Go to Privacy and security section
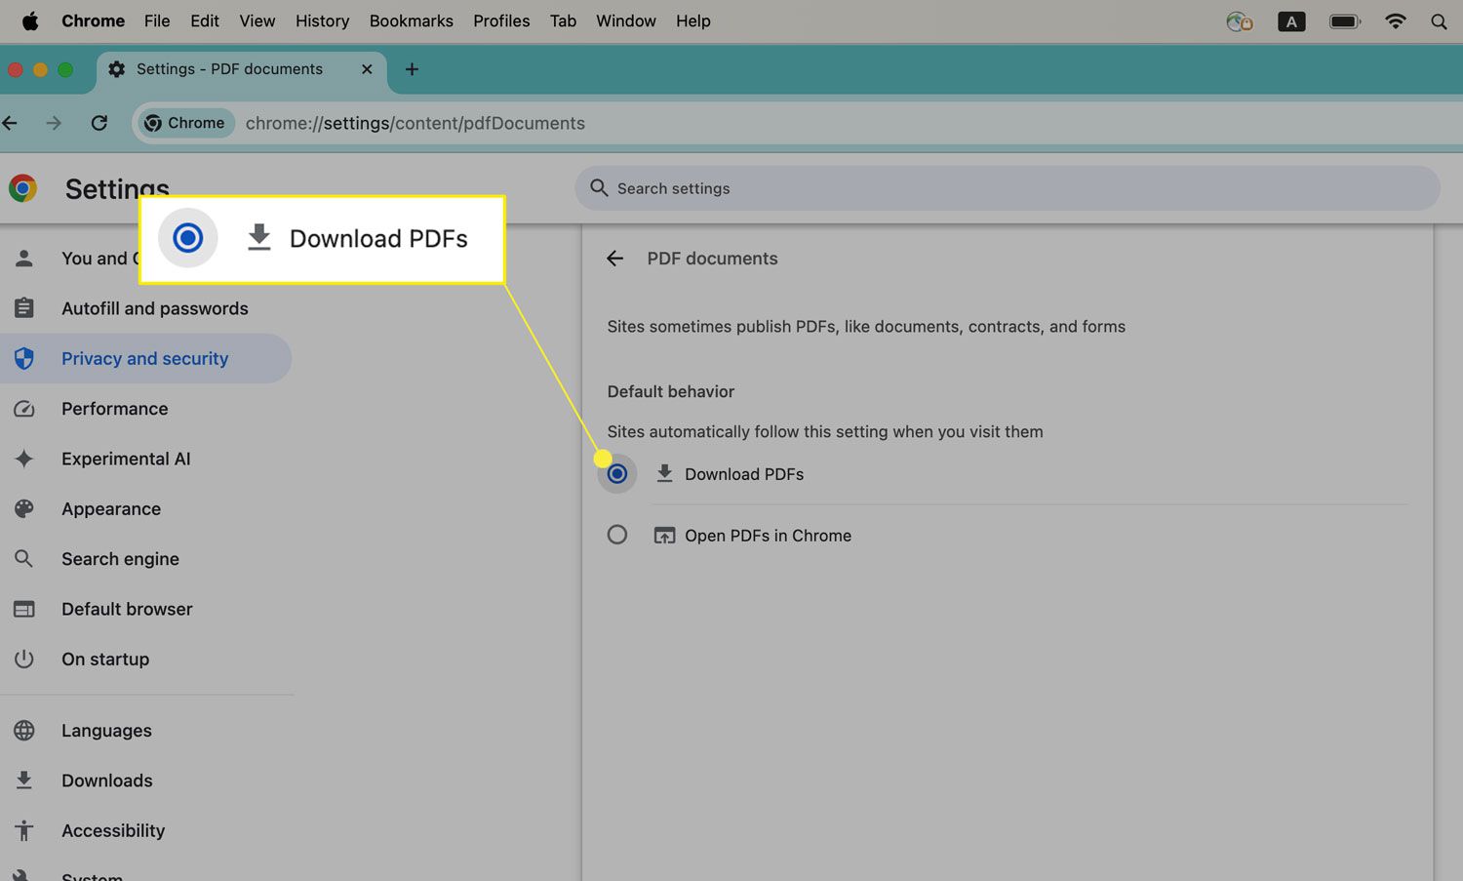The image size is (1463, 881). (x=144, y=359)
